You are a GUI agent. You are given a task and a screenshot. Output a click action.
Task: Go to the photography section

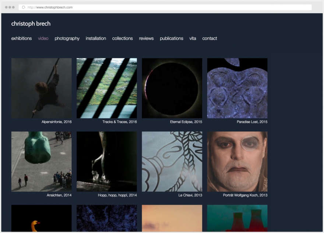[67, 39]
